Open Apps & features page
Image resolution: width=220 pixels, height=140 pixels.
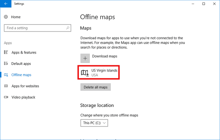24,52
